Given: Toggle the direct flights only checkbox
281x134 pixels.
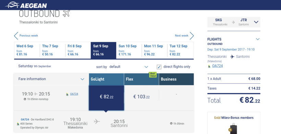Looking at the screenshot, I should pyautogui.click(x=159, y=67).
